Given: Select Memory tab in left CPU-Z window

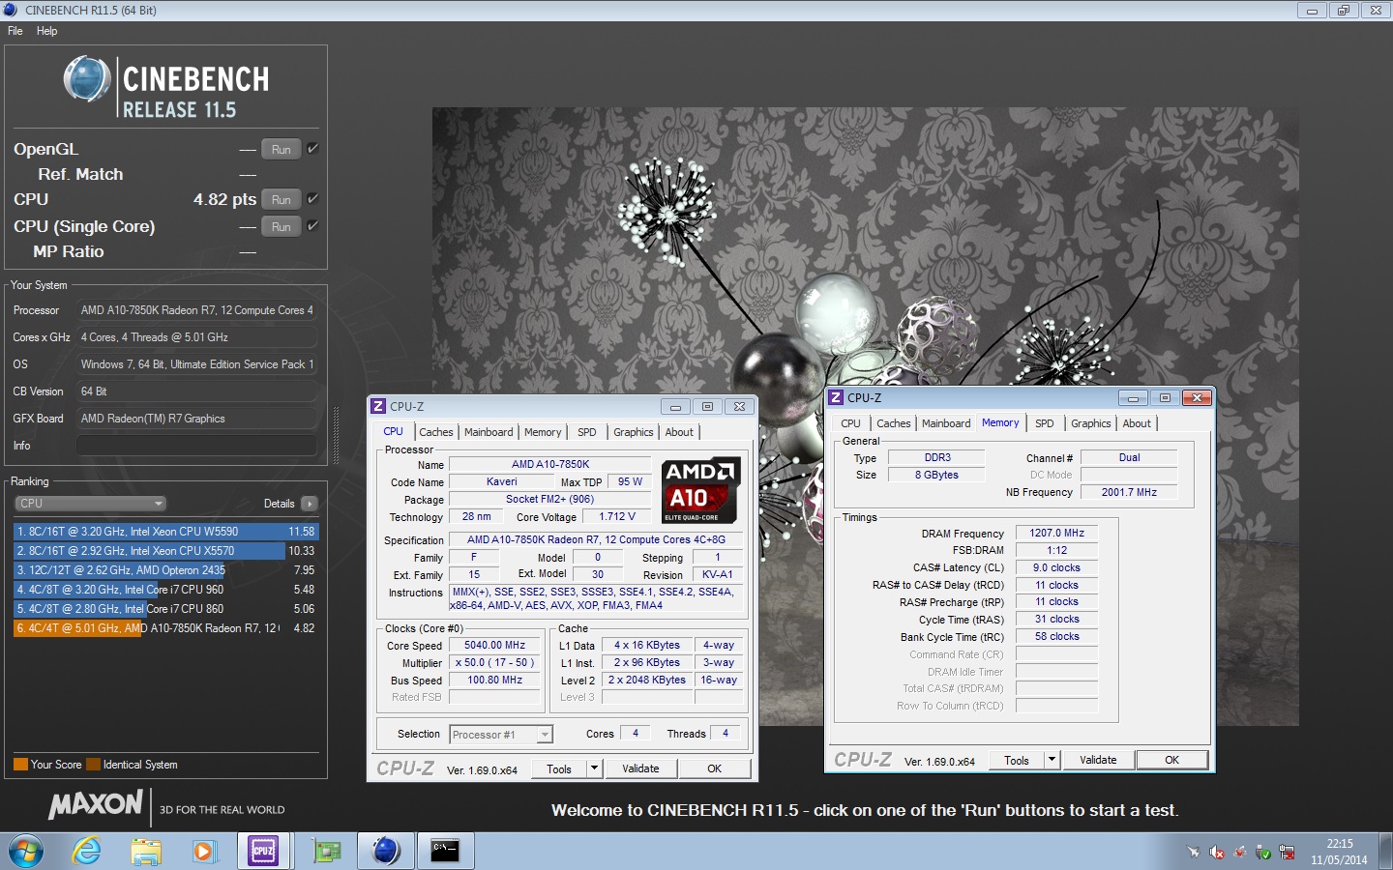Looking at the screenshot, I should tap(543, 432).
